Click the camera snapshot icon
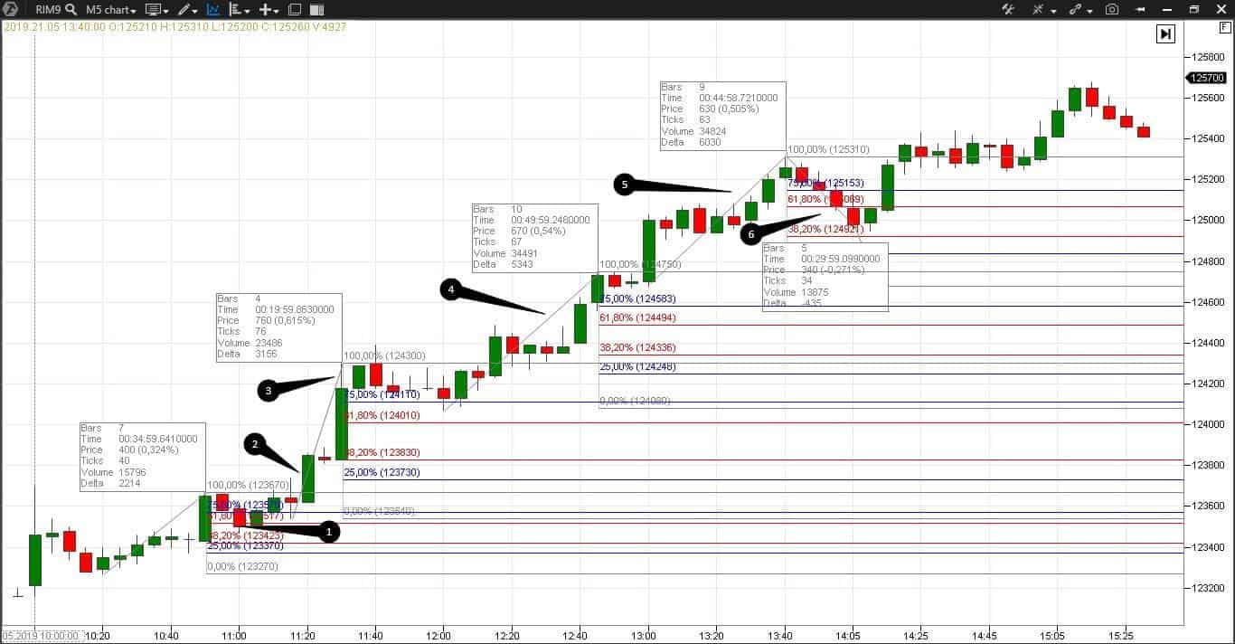 click(1112, 10)
